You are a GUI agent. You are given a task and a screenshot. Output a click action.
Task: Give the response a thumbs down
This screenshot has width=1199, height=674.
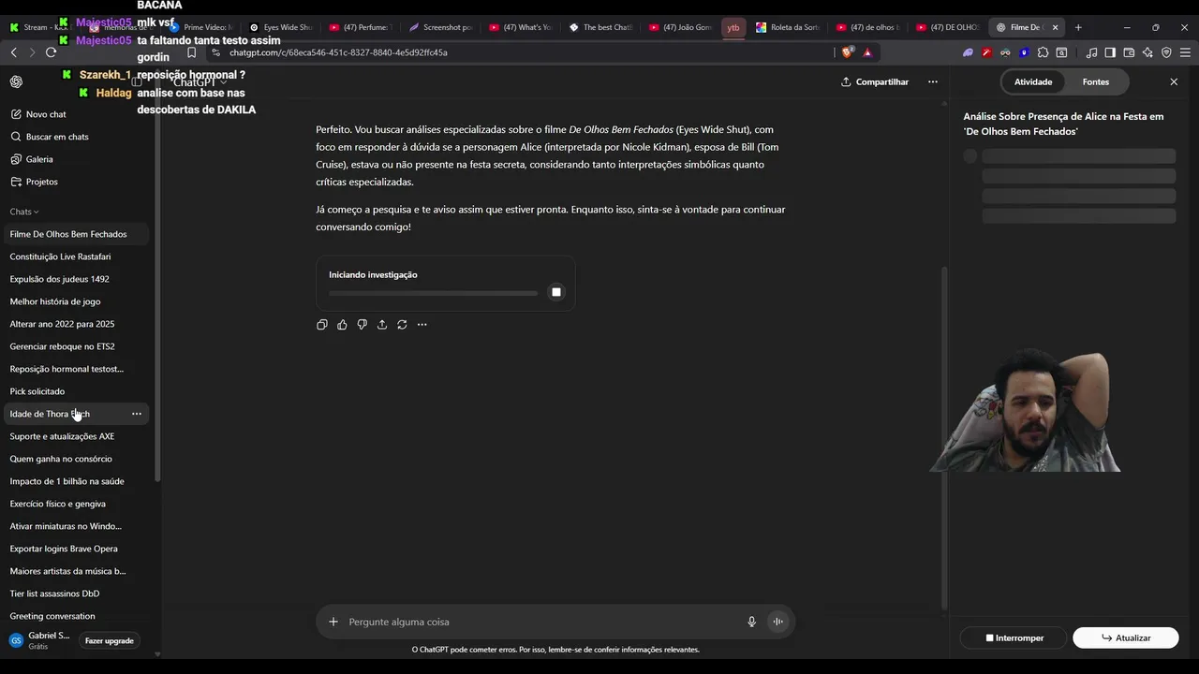362,325
